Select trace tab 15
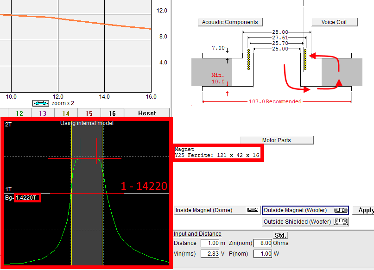Viewport: 374px width, 270px height. tap(89, 113)
